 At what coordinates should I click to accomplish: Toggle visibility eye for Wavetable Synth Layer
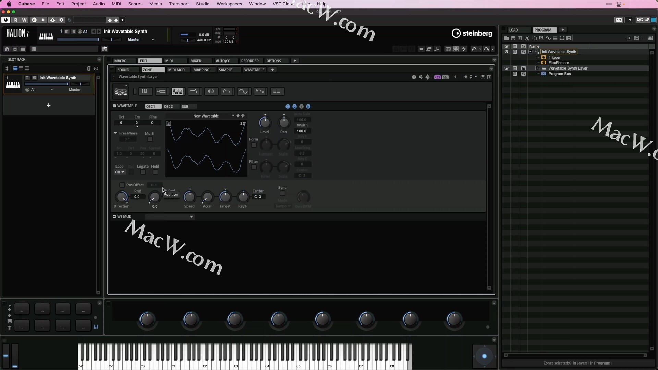point(506,68)
